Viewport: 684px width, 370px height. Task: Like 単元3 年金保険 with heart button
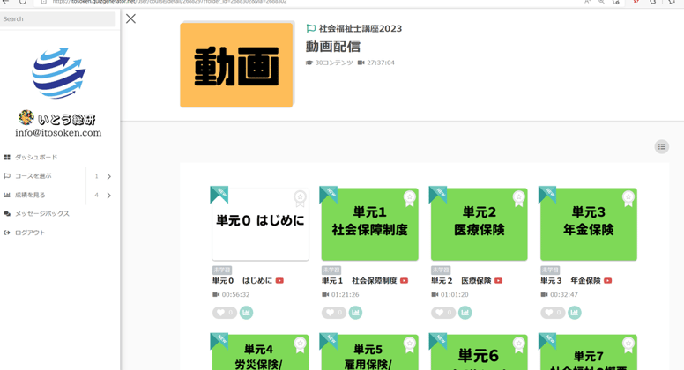[553, 313]
